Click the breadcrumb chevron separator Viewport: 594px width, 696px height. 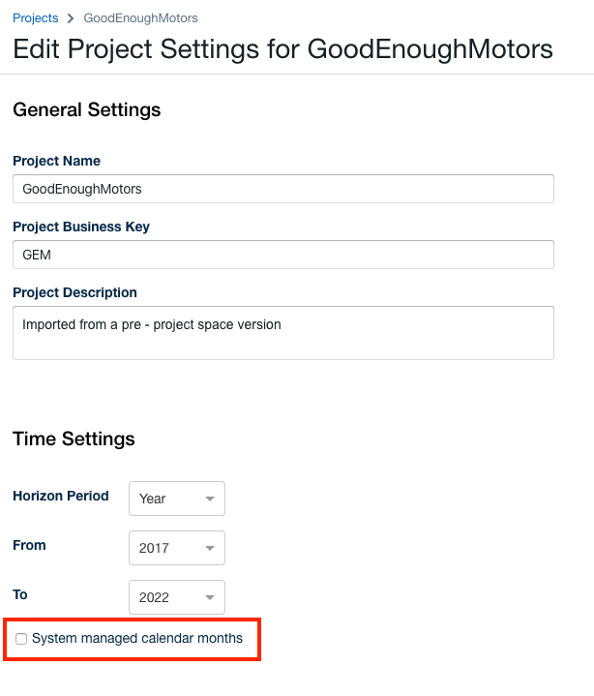[x=71, y=17]
